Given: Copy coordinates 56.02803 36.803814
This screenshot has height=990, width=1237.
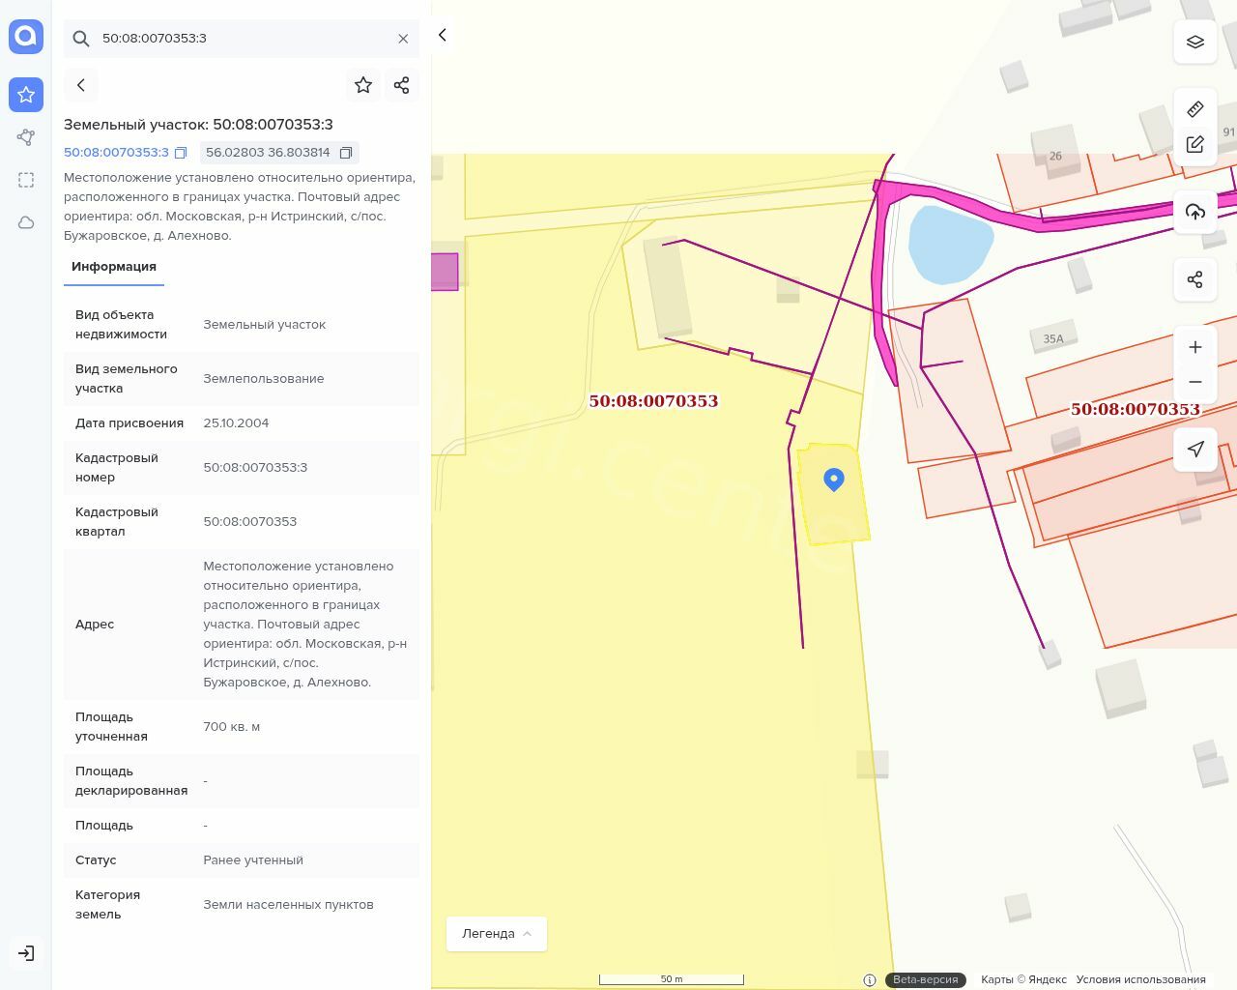Looking at the screenshot, I should click(346, 153).
